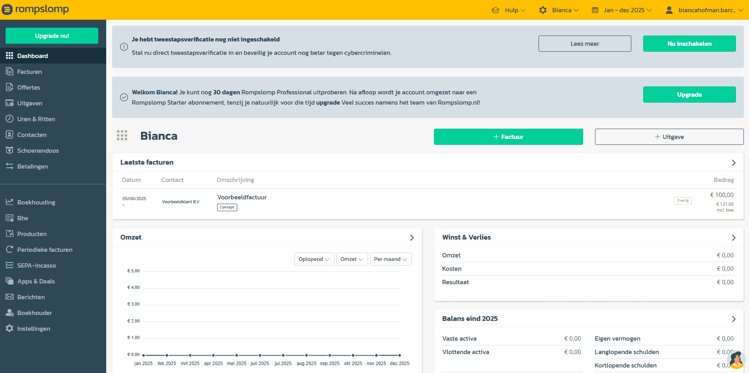This screenshot has width=749, height=373.
Task: Open Boekhouding menu item
Action: click(53, 202)
